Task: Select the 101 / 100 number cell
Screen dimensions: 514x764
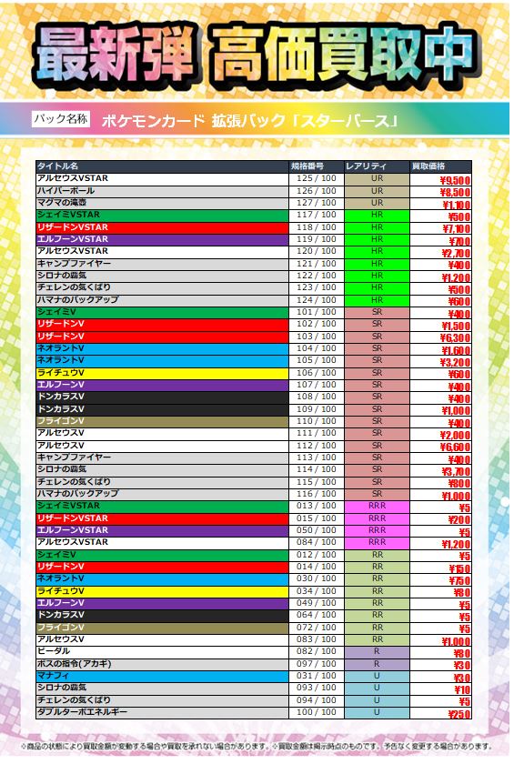Action: (317, 312)
